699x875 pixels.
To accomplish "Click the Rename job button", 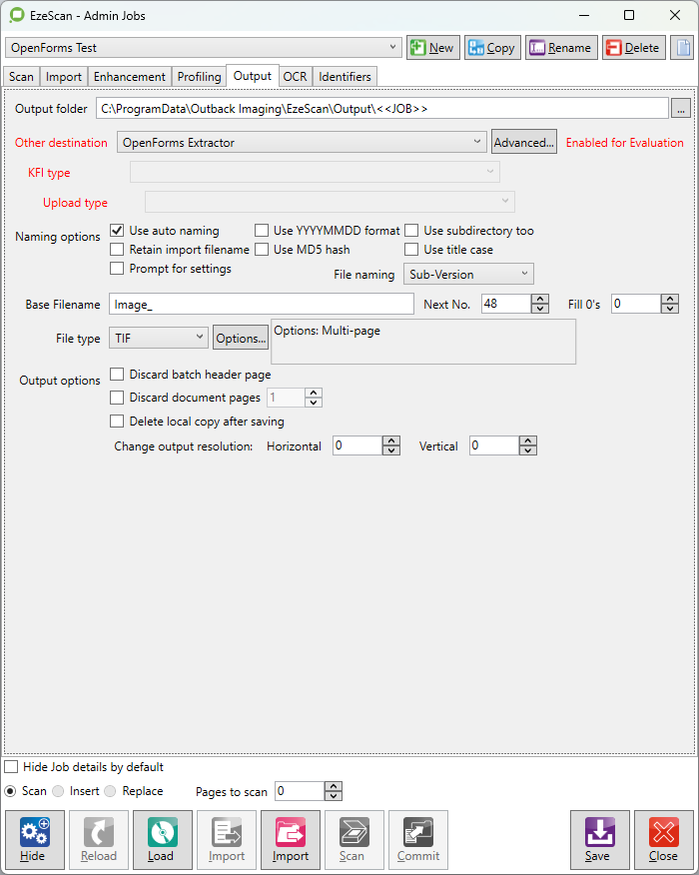I will click(x=560, y=48).
